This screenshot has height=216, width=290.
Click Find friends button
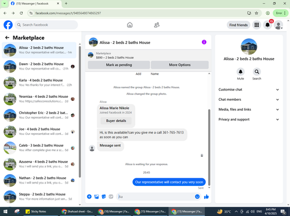click(x=238, y=25)
